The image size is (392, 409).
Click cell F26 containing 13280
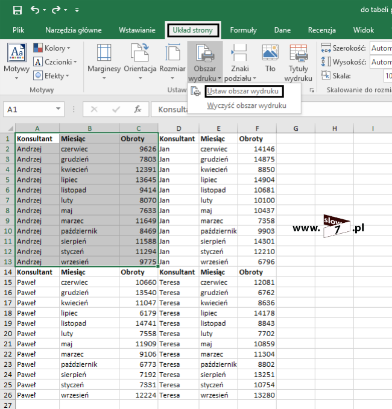tap(257, 395)
